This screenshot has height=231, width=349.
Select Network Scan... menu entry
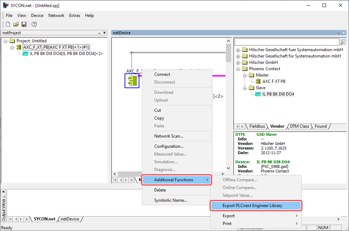[177, 136]
